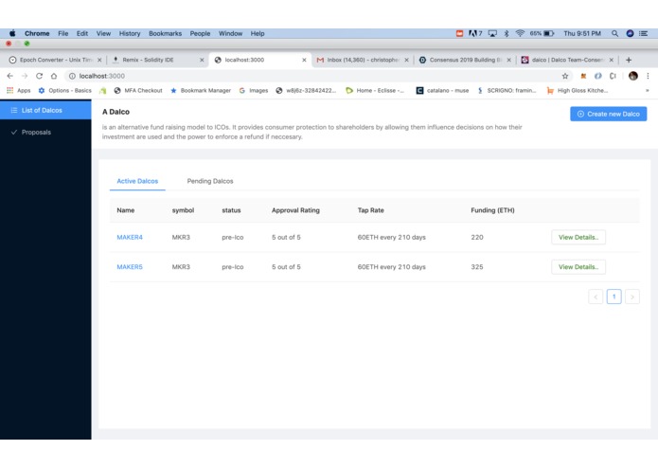Switch to Pending Daicos tab
The image size is (658, 468).
(x=210, y=181)
